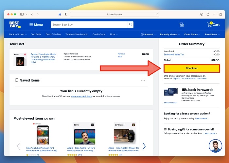Screen dimensions: 229x163
Task: Open the Safari sidebar dropdown chevron
Action: [x=26, y=14]
